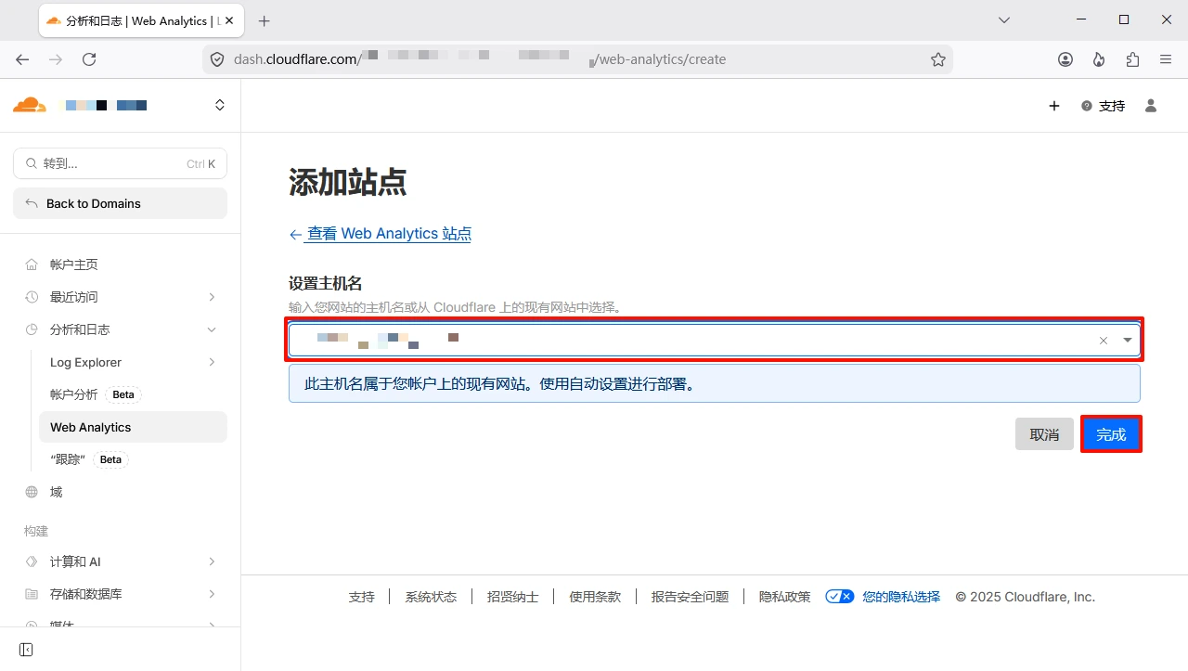This screenshot has height=671, width=1188.
Task: Open the user account profile icon
Action: pyautogui.click(x=1151, y=106)
